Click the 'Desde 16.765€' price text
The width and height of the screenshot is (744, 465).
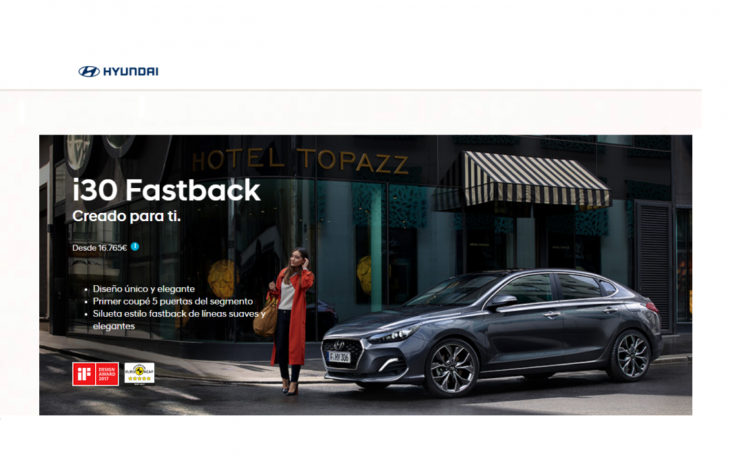(100, 248)
